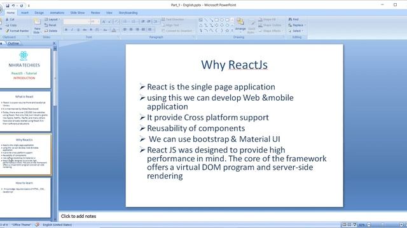
Task: Save the presentation from the quick access toolbar
Action: tap(7, 6)
